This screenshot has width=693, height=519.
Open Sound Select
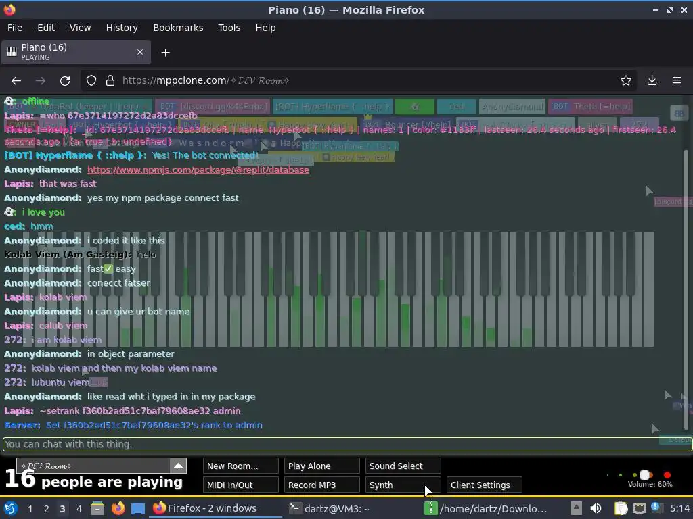[403, 466]
